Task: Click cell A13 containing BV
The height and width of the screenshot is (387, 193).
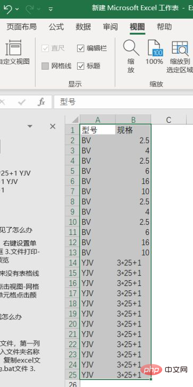Action: click(98, 253)
